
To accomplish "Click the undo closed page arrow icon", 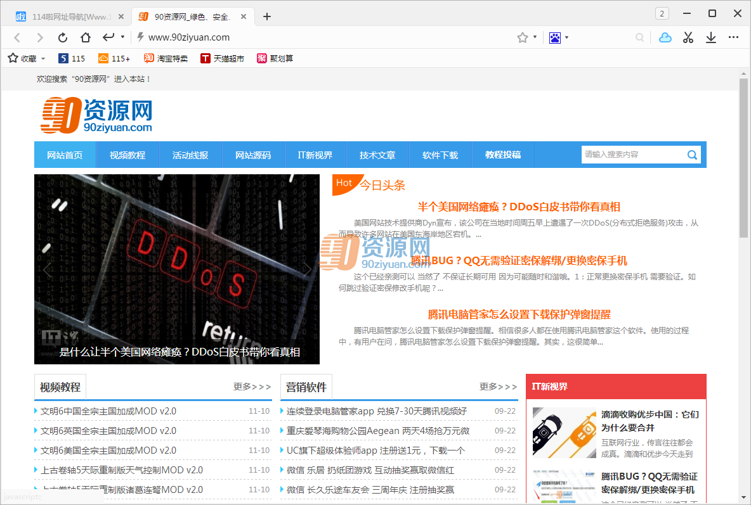I will click(108, 37).
